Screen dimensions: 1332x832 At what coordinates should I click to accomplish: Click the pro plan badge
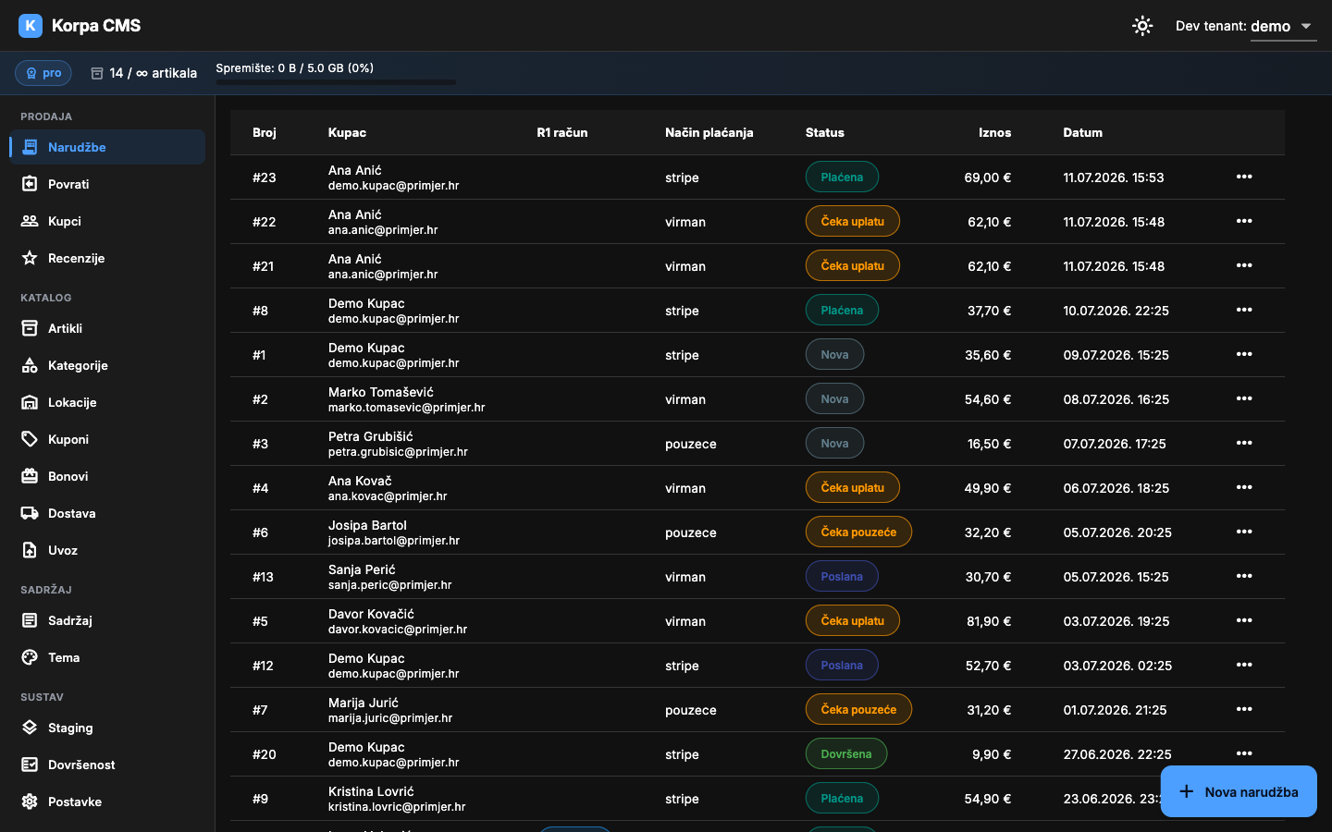43,73
